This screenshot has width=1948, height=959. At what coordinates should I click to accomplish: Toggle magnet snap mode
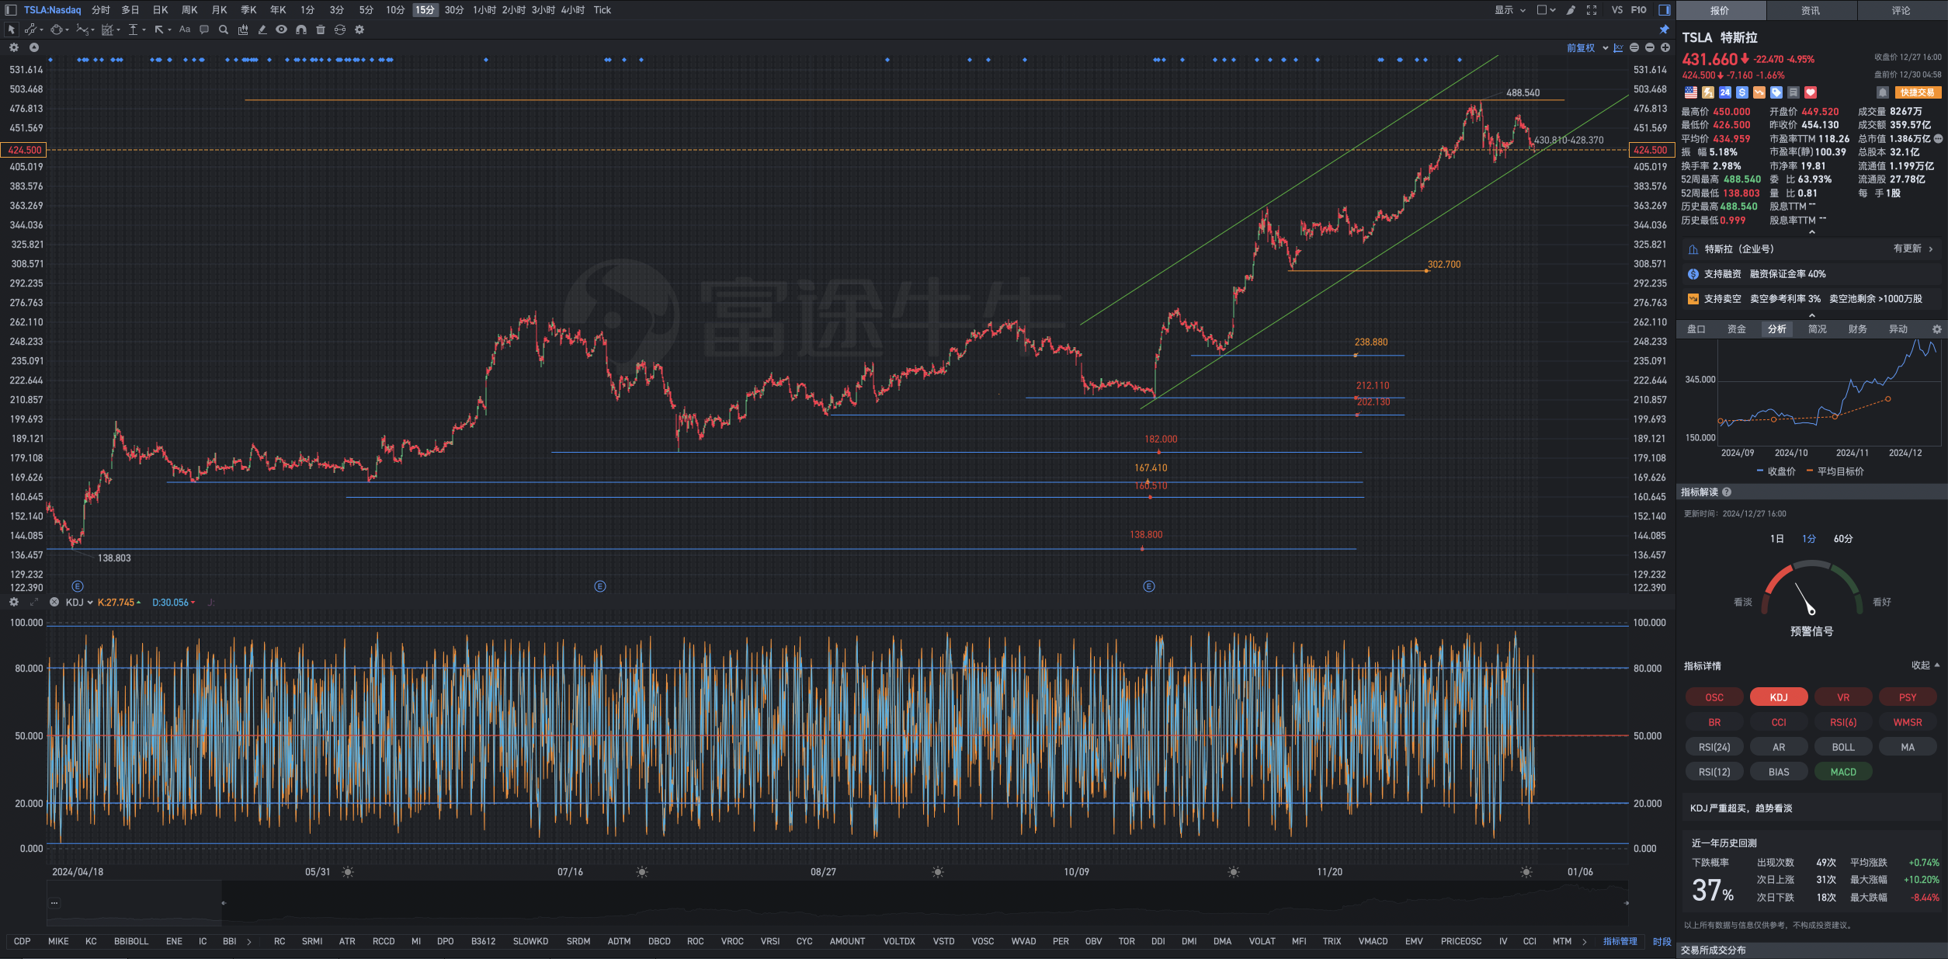(x=301, y=30)
